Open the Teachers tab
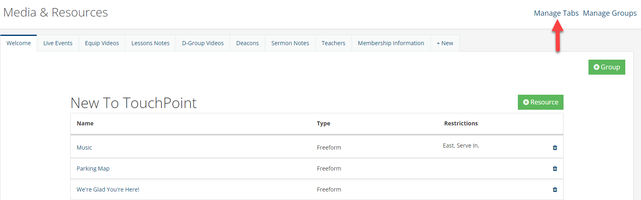 point(333,43)
